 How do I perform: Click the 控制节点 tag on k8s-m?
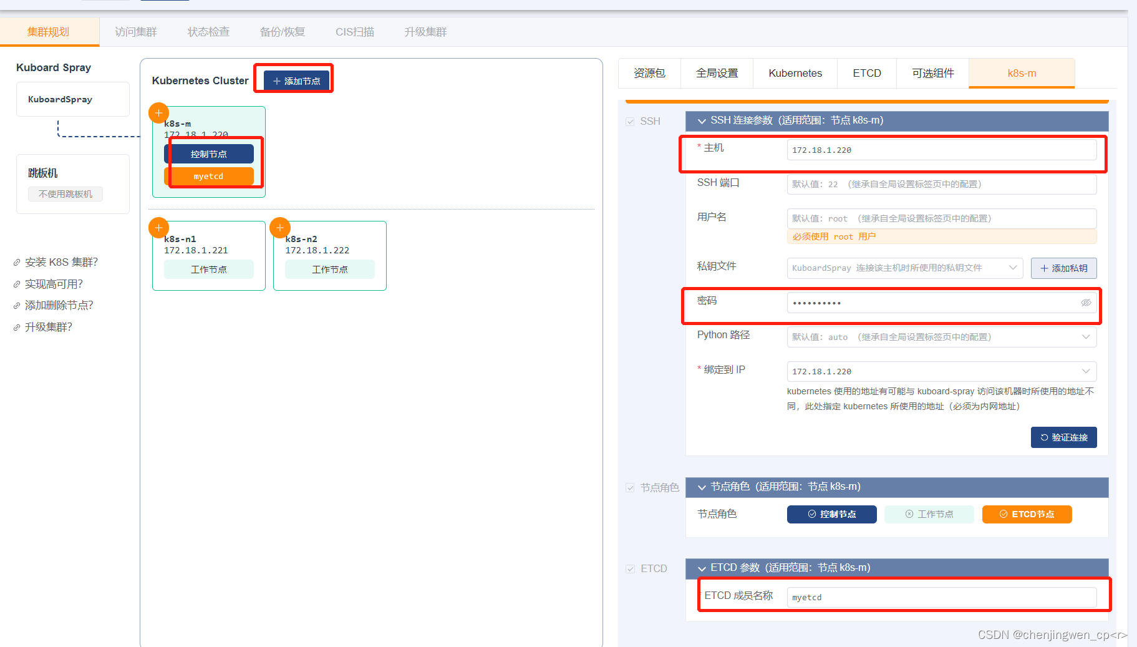click(209, 154)
